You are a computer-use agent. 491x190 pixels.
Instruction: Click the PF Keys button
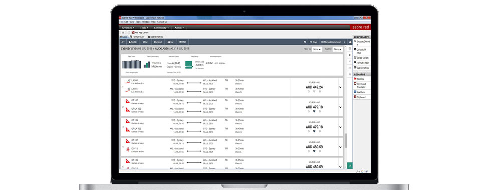coord(313,42)
